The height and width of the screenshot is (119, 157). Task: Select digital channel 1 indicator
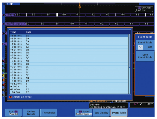pos(3,90)
